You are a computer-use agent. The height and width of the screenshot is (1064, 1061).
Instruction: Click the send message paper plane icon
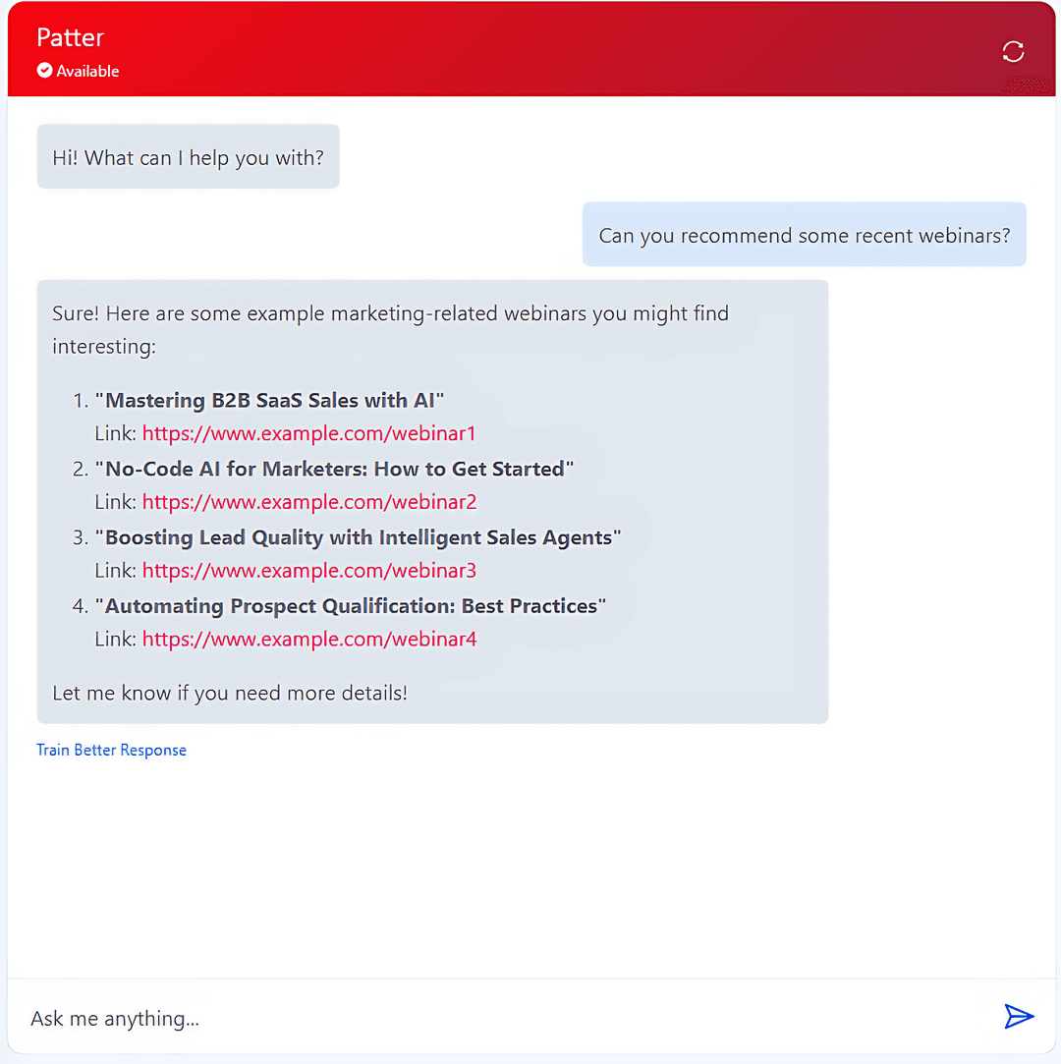tap(1020, 1017)
